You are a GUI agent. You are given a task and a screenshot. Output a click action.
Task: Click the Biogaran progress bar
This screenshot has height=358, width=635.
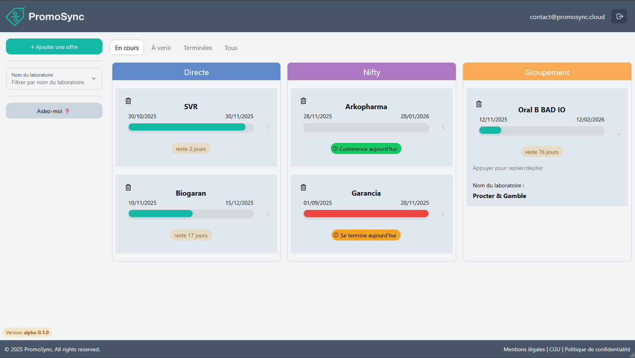click(191, 214)
